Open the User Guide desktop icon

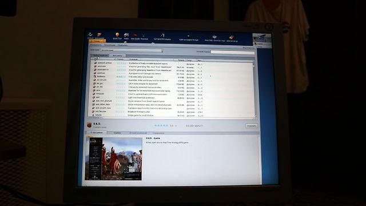tap(135, 37)
